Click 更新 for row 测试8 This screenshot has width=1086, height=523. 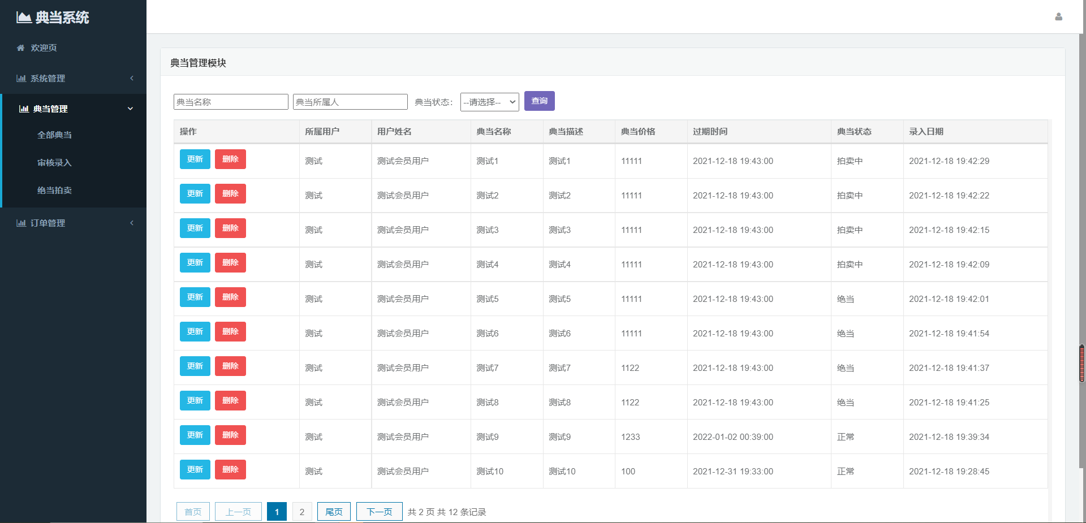pos(195,401)
